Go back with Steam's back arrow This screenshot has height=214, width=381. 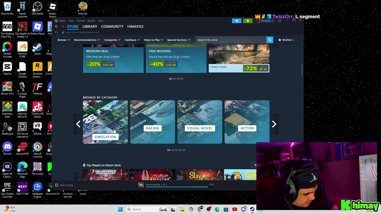[56, 26]
